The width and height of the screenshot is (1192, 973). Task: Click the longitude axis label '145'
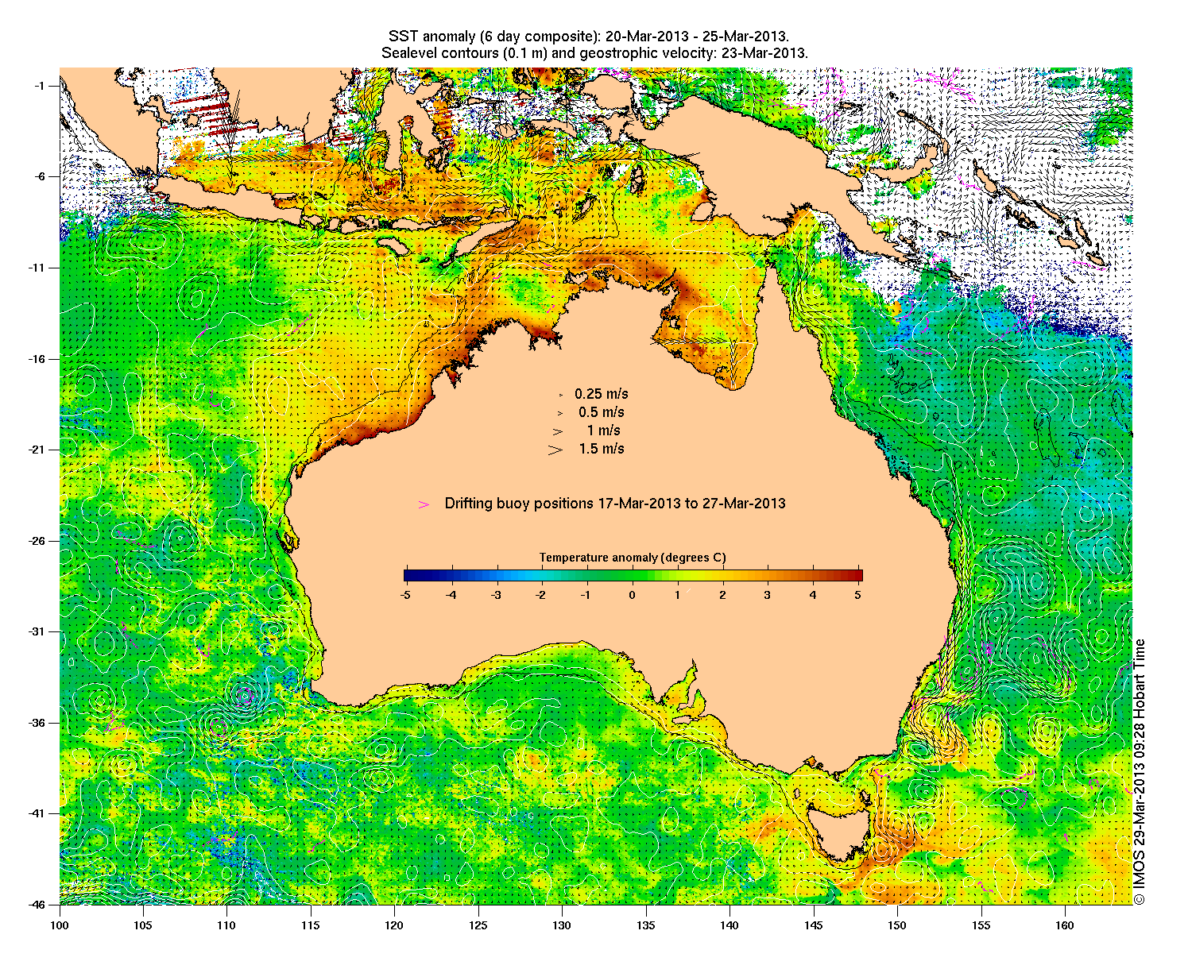(814, 925)
